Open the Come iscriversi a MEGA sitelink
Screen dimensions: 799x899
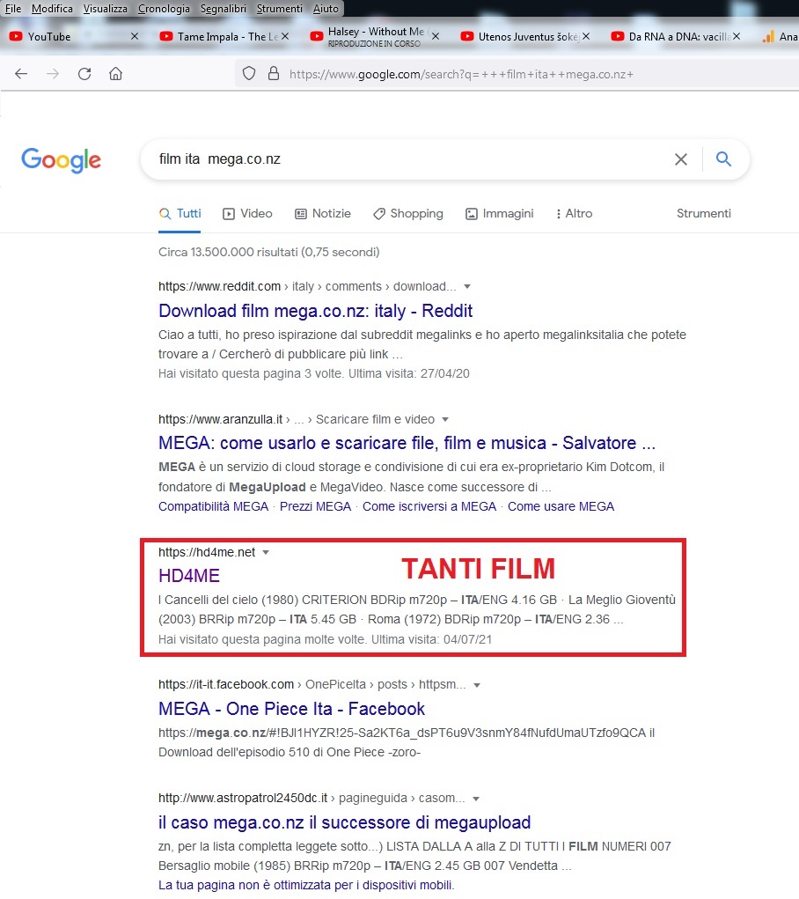[429, 507]
